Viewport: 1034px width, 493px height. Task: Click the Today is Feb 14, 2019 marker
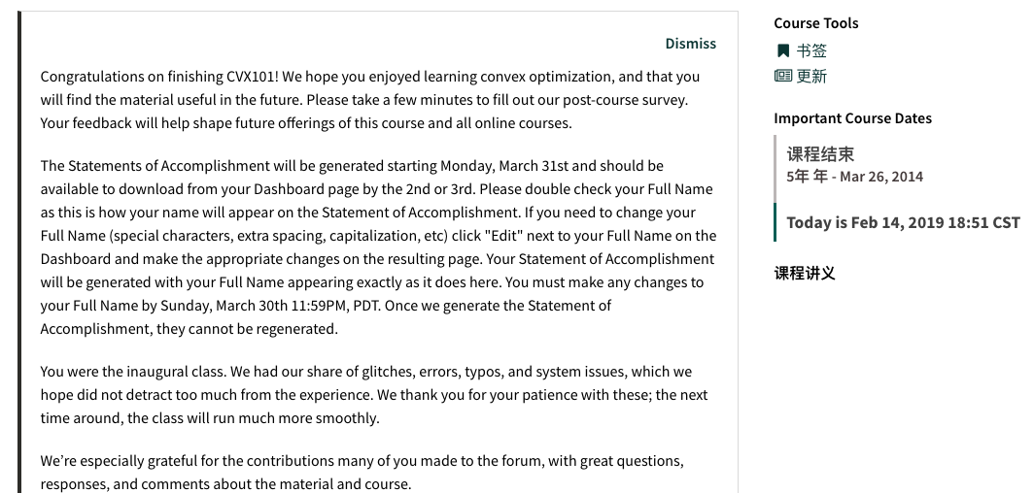tap(902, 222)
